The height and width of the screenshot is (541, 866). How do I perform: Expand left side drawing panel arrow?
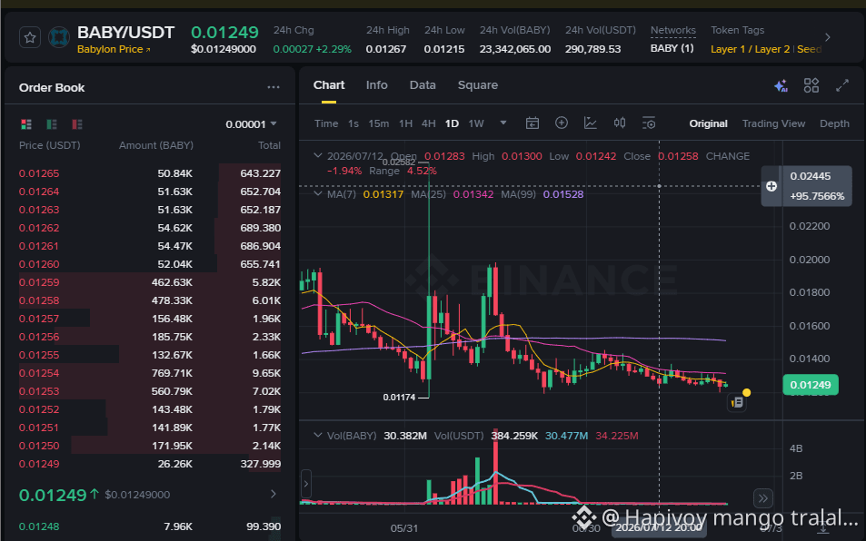[x=306, y=485]
